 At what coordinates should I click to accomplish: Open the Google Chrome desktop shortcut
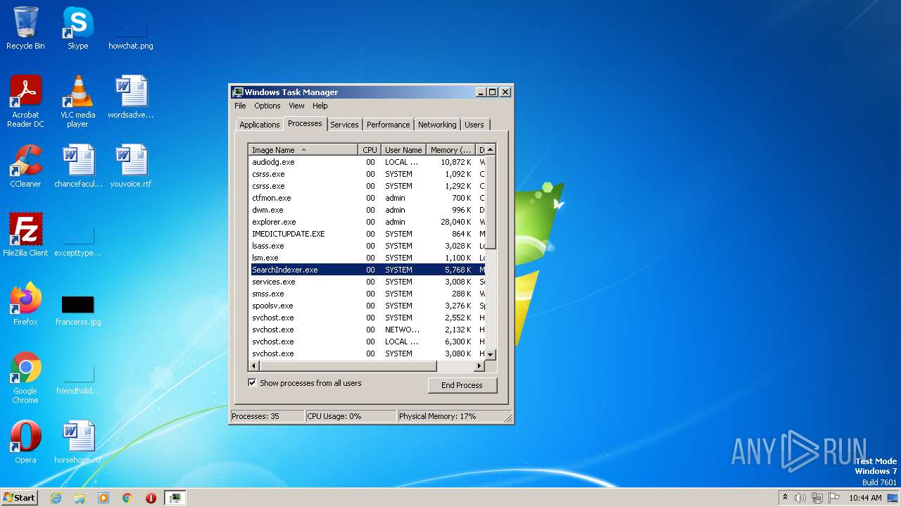pyautogui.click(x=25, y=377)
